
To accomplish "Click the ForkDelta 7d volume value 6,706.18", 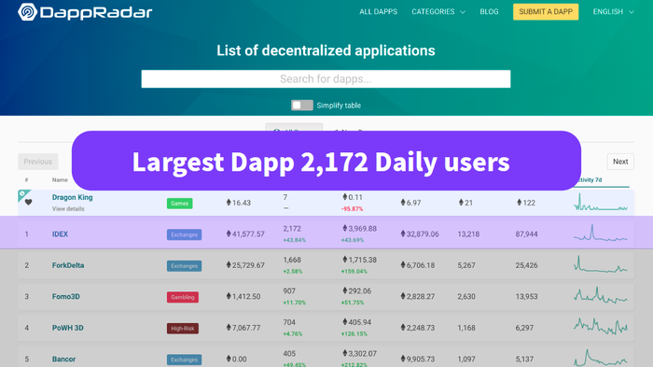I will 418,265.
